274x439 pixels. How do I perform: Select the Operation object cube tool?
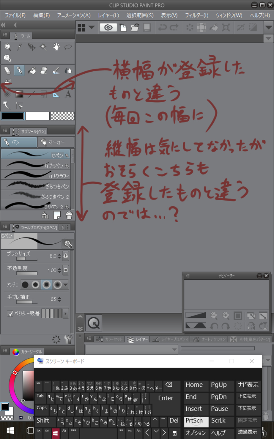pyautogui.click(x=7, y=58)
